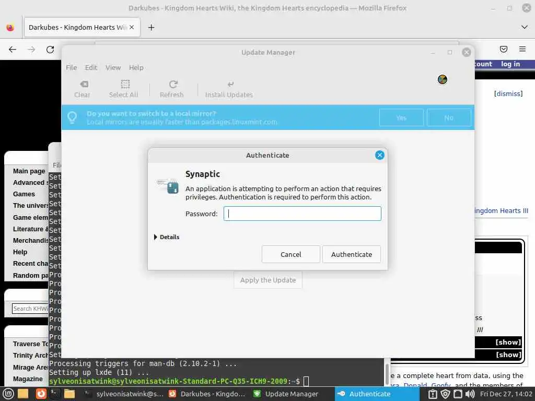Click the globe icon in Update Manager

(443, 79)
